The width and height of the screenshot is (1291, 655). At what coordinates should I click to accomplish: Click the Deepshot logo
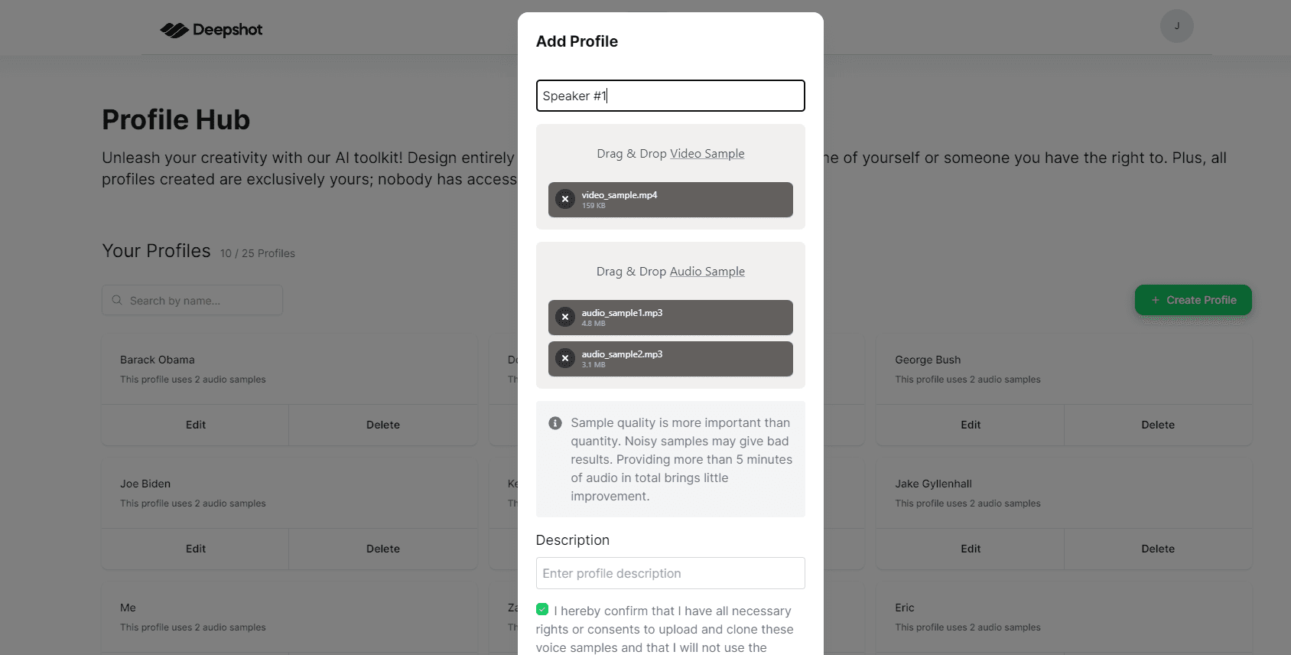210,29
